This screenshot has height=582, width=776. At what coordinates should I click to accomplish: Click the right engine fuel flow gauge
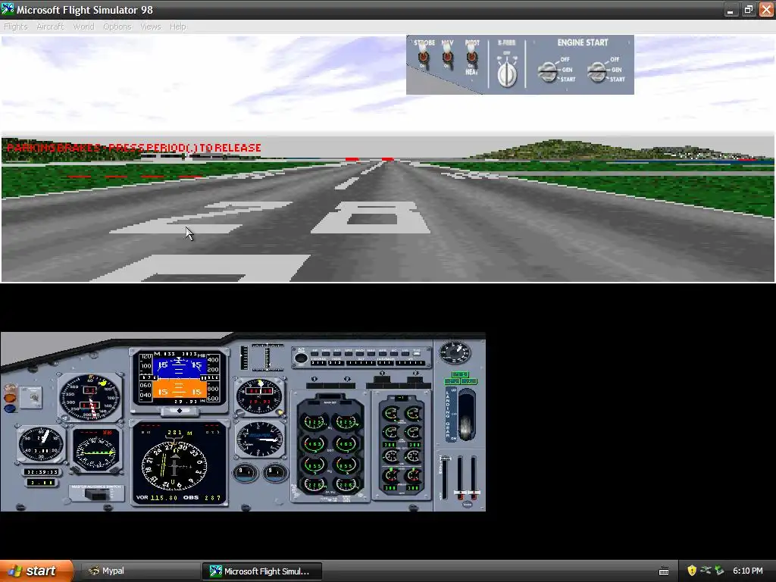point(346,485)
